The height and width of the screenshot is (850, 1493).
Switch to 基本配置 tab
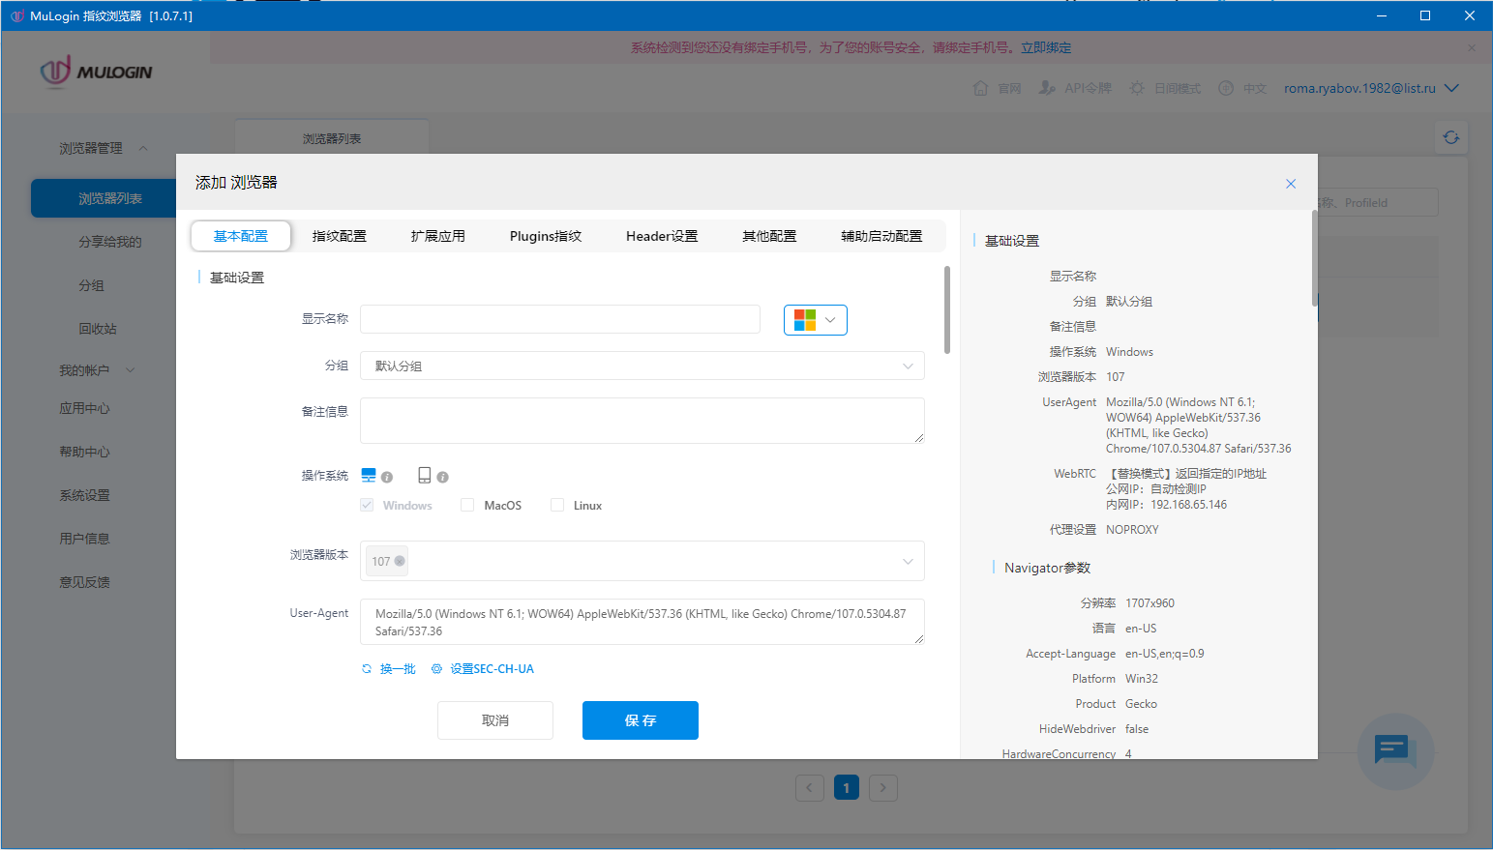(x=241, y=236)
